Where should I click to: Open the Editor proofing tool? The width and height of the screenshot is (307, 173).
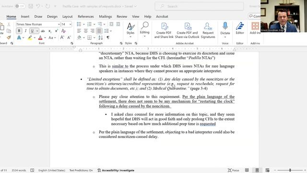tap(240, 28)
